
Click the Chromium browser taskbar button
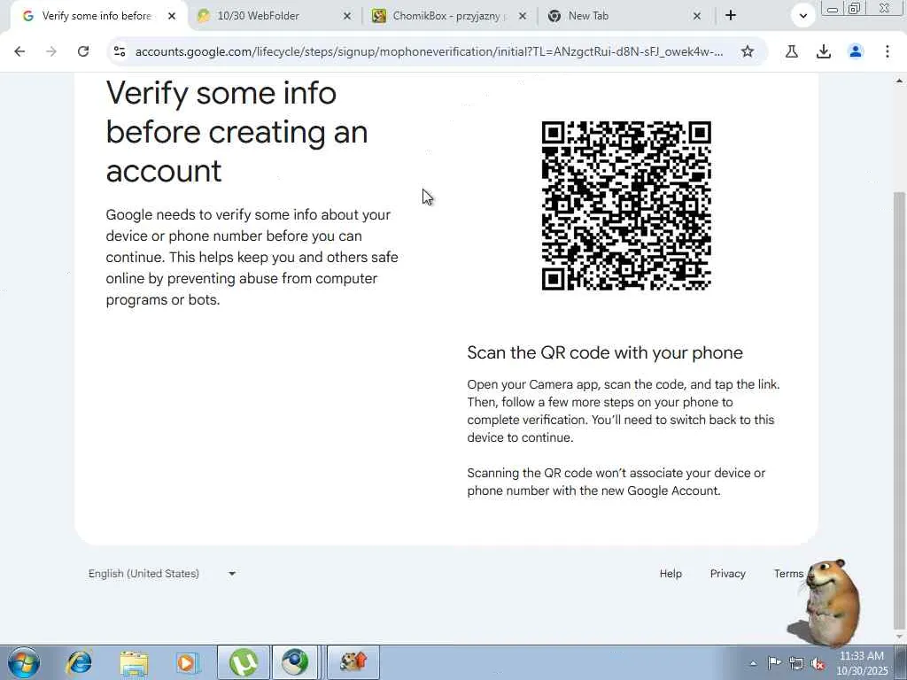click(x=296, y=662)
